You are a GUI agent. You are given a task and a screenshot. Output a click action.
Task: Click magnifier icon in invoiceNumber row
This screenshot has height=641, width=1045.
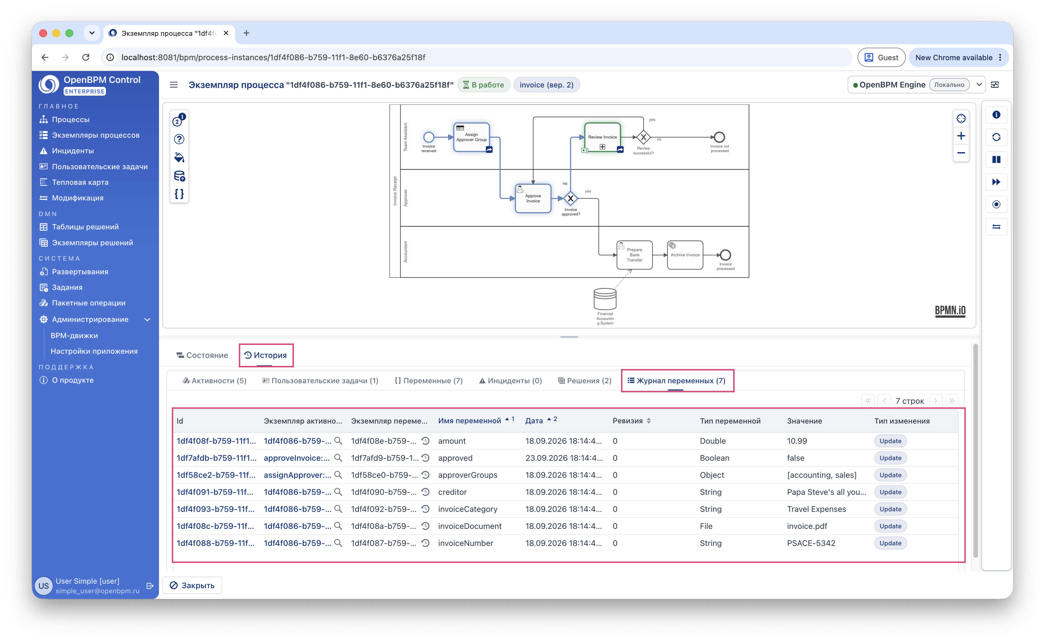338,543
